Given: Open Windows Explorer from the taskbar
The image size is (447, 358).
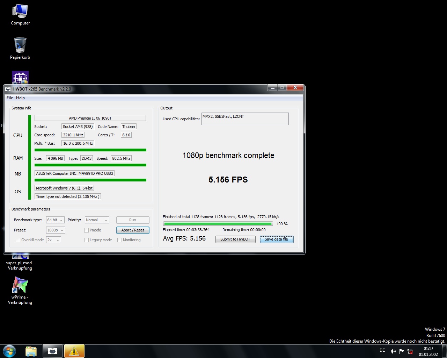Looking at the screenshot, I should tap(31, 351).
